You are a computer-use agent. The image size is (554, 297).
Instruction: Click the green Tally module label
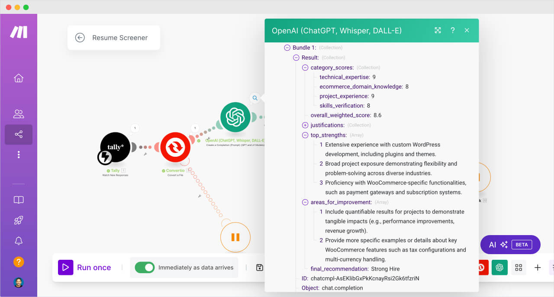pos(115,171)
